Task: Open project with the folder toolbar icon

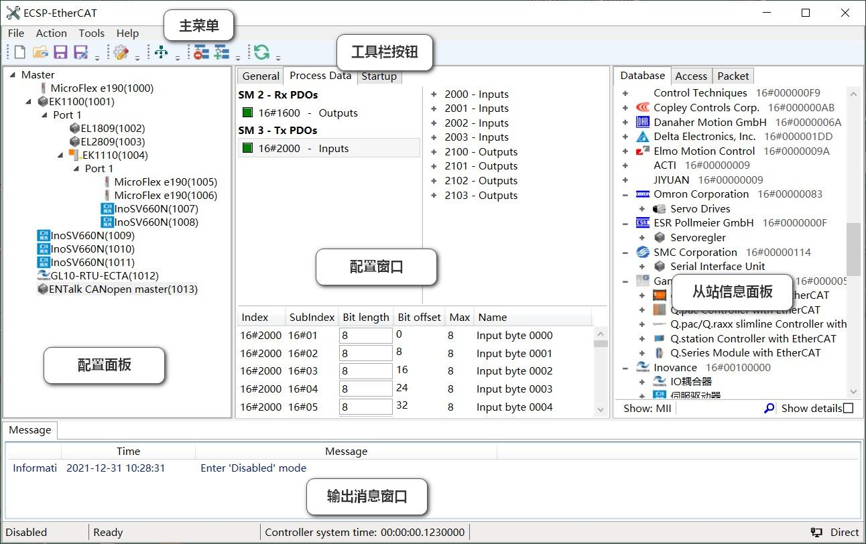Action: coord(40,52)
